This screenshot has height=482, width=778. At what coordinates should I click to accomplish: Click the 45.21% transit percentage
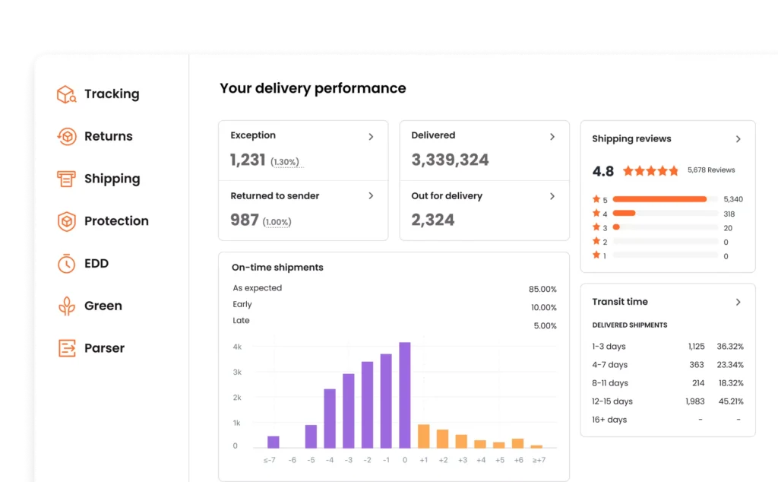pyautogui.click(x=731, y=401)
